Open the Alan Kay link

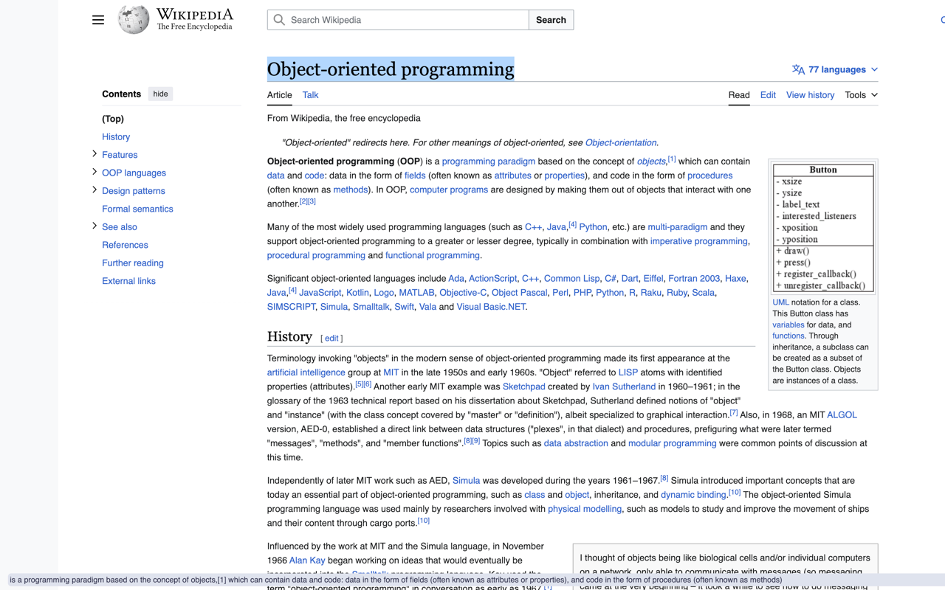pyautogui.click(x=307, y=560)
